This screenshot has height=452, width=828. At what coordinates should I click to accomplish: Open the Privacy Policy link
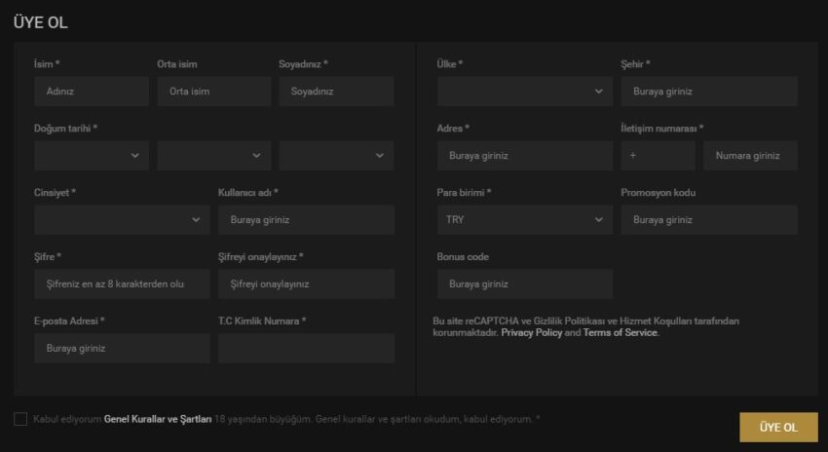click(531, 333)
